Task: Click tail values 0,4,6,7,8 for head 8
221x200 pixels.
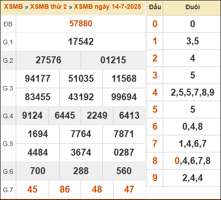Action: (192, 161)
